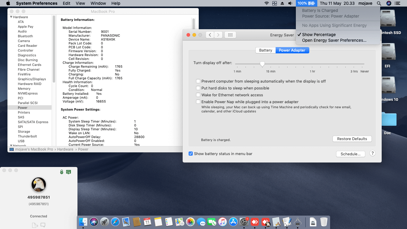Image resolution: width=407 pixels, height=229 pixels.
Task: Open Calendar from the Dock
Action: (x=147, y=222)
